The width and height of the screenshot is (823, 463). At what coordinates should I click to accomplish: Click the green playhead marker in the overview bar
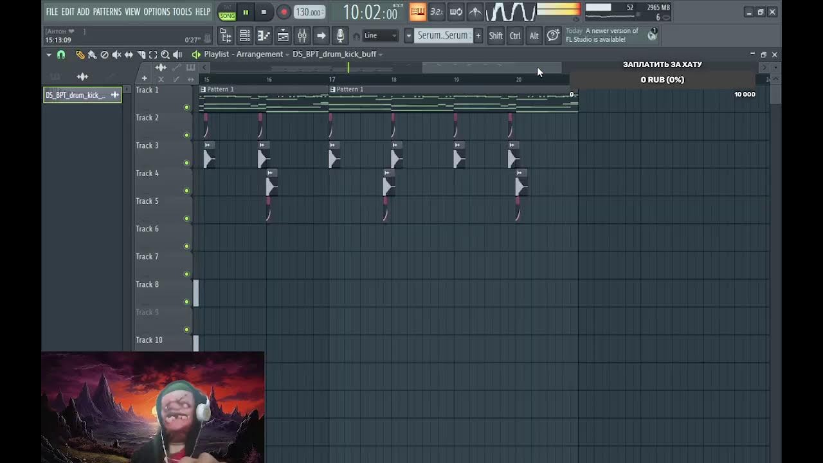348,68
